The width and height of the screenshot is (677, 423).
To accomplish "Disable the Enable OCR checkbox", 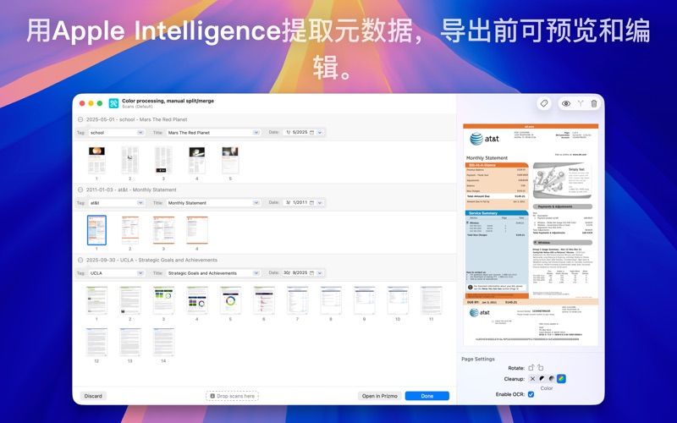I will (x=531, y=394).
